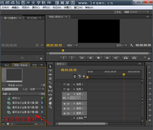Go to In point in program monitor
This screenshot has height=130, width=153.
point(82,58)
